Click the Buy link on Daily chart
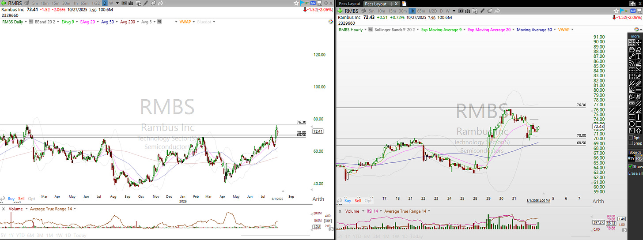This screenshot has width=643, height=240. (11, 199)
